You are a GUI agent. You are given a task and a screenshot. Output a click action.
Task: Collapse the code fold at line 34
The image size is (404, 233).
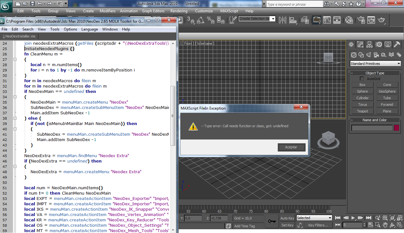[15, 97]
